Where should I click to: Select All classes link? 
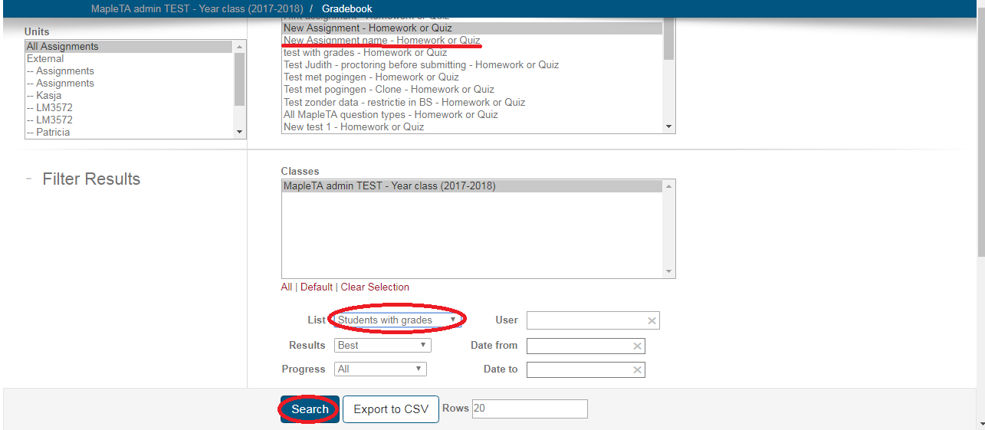point(287,287)
